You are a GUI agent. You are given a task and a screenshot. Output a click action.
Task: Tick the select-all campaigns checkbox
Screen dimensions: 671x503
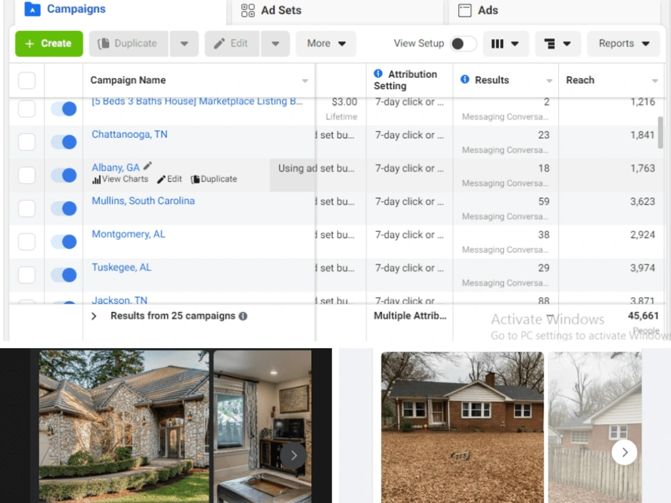tap(27, 80)
